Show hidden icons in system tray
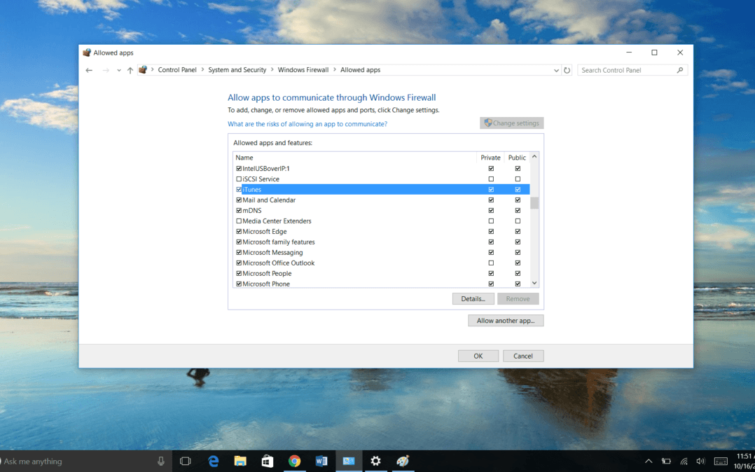Viewport: 755px width, 472px height. click(649, 461)
